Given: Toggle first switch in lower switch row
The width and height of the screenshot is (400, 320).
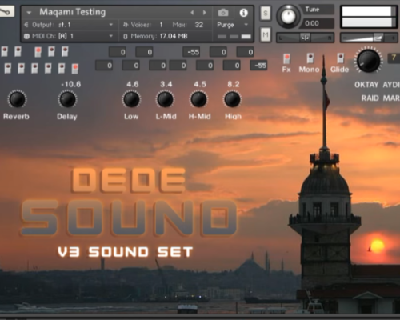Looking at the screenshot, I should tap(8, 68).
